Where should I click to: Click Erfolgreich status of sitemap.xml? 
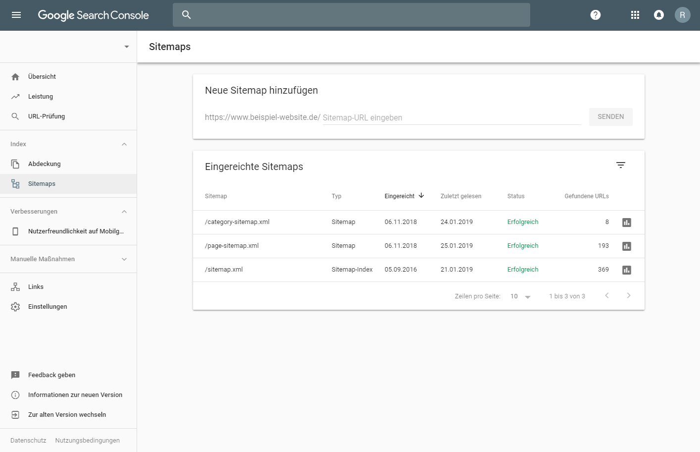click(523, 270)
